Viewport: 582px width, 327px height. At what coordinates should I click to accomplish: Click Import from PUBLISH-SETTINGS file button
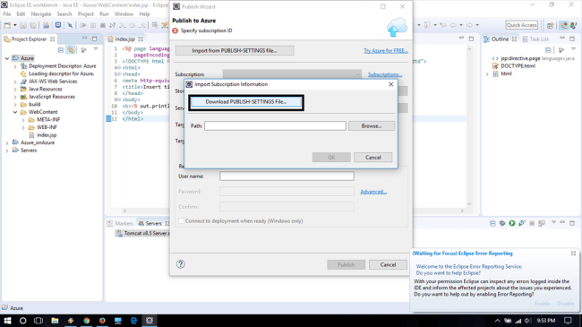[x=235, y=50]
